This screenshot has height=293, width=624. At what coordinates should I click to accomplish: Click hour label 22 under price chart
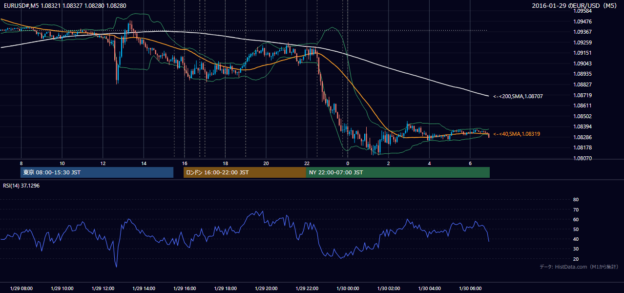pos(307,163)
